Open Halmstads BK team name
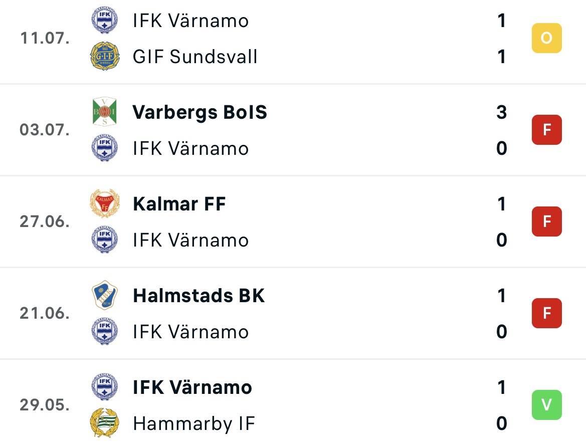 (x=199, y=296)
